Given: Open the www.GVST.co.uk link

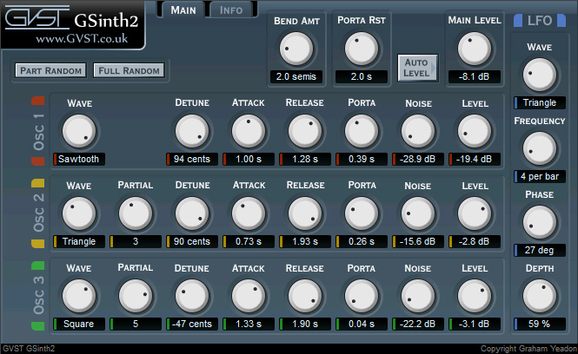Looking at the screenshot, I should [x=82, y=38].
